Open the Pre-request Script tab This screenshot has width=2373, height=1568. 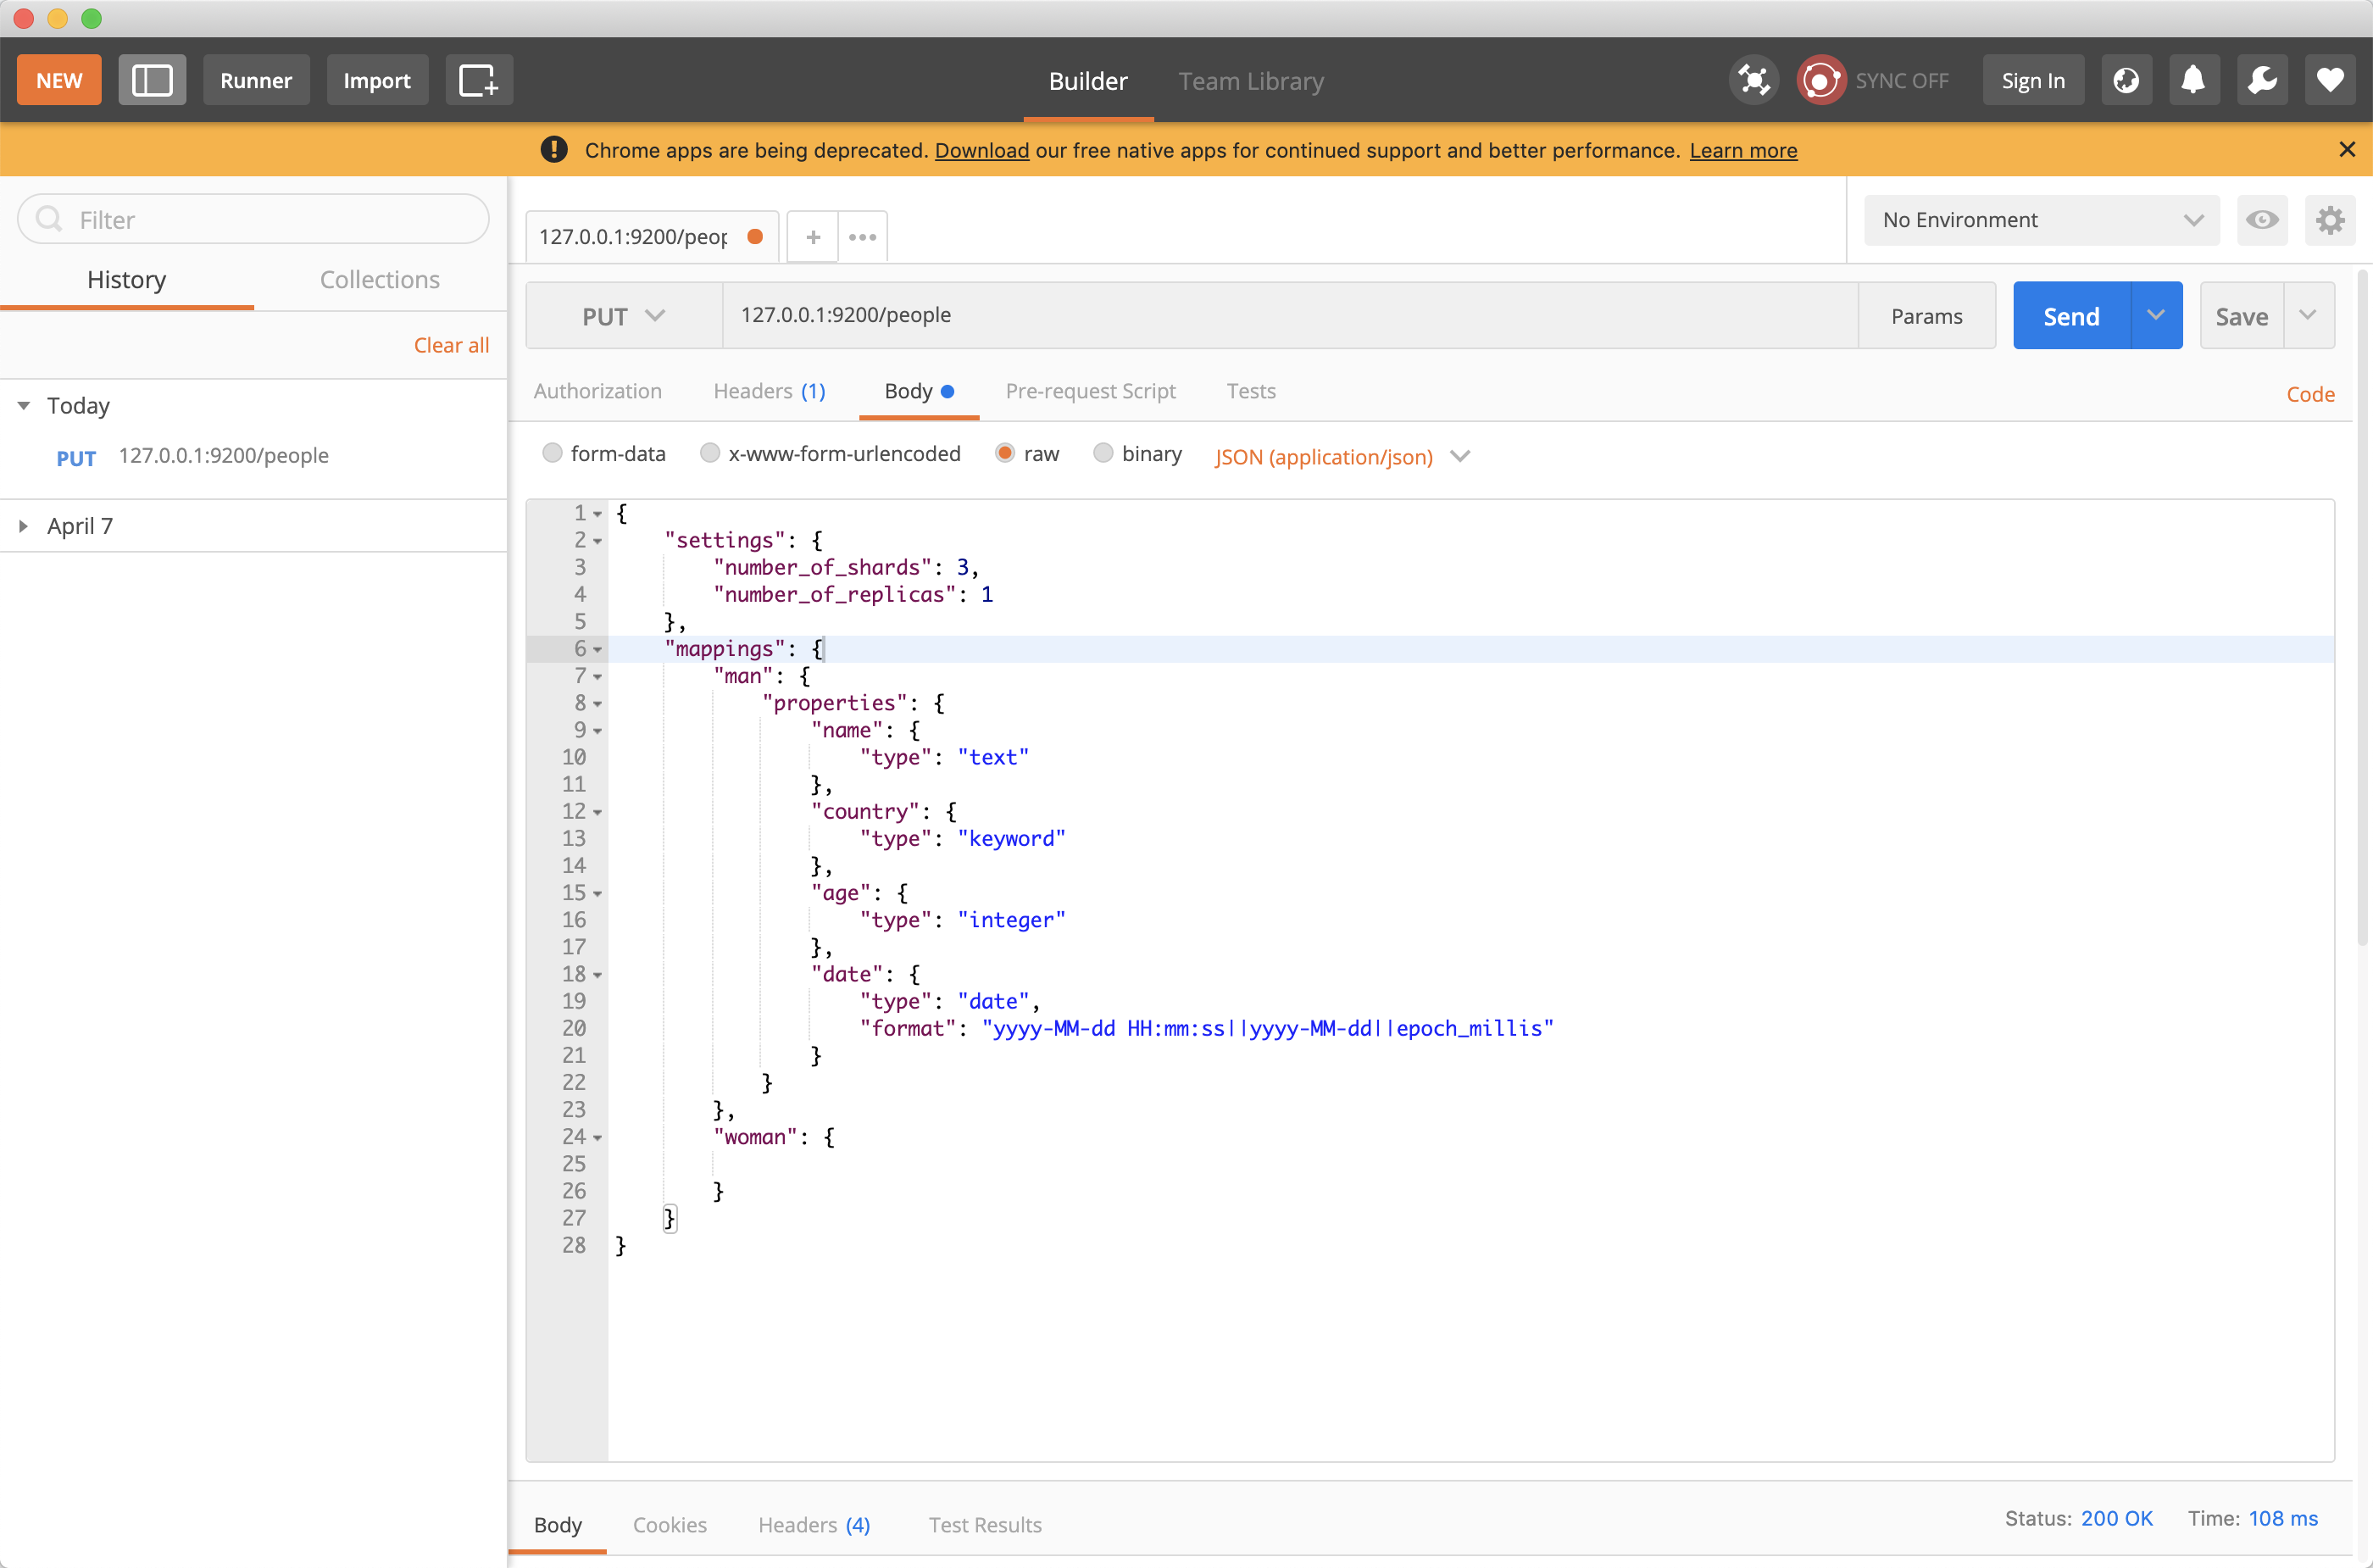1090,391
